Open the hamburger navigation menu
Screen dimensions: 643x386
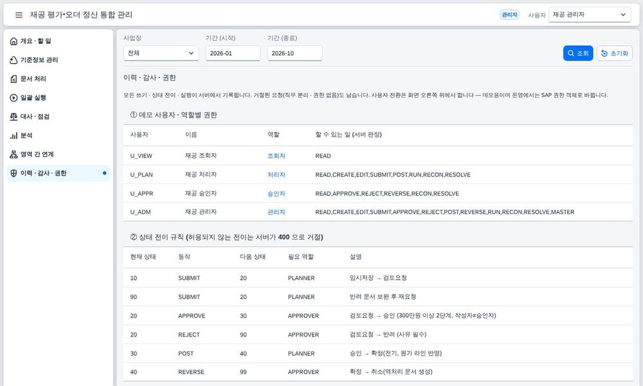(x=19, y=15)
